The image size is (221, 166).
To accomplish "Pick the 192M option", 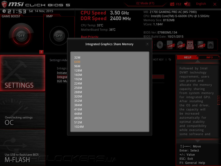I will (78, 79).
